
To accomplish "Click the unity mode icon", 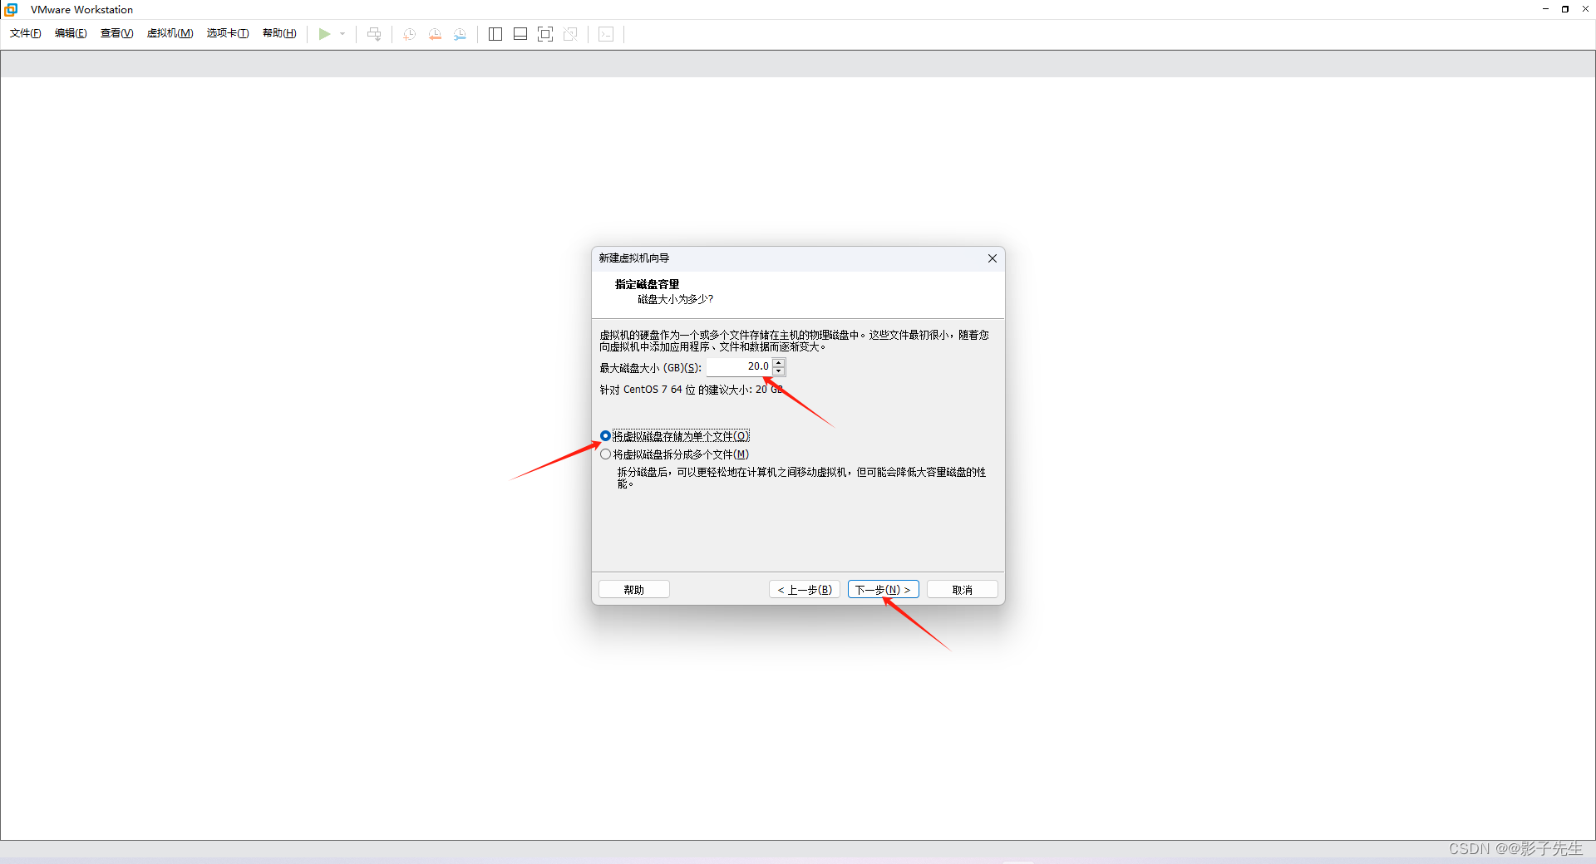I will point(570,34).
